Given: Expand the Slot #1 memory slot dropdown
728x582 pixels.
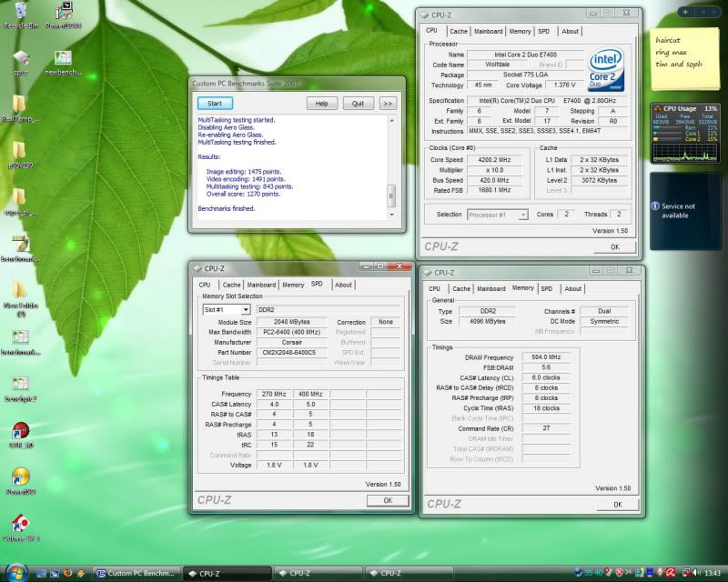Looking at the screenshot, I should pyautogui.click(x=247, y=310).
